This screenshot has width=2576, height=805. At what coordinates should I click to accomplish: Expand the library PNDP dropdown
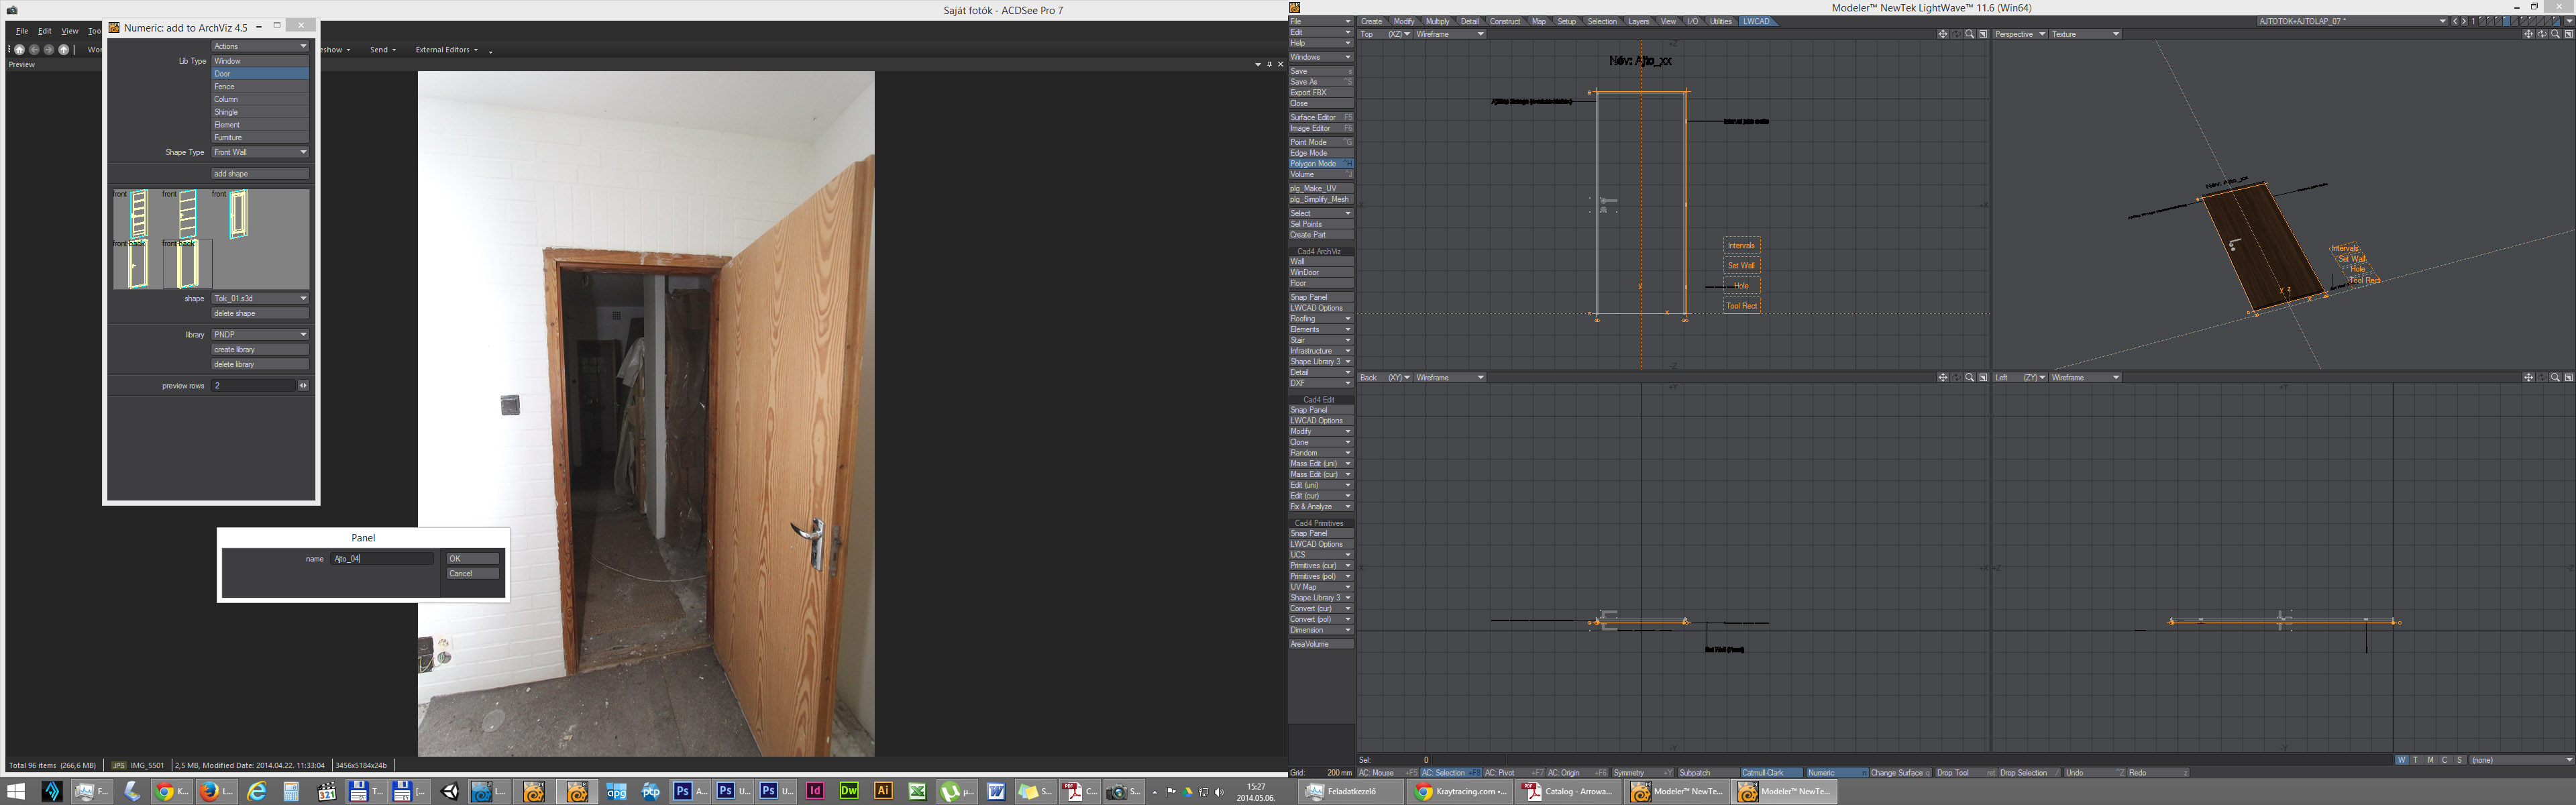click(x=260, y=334)
